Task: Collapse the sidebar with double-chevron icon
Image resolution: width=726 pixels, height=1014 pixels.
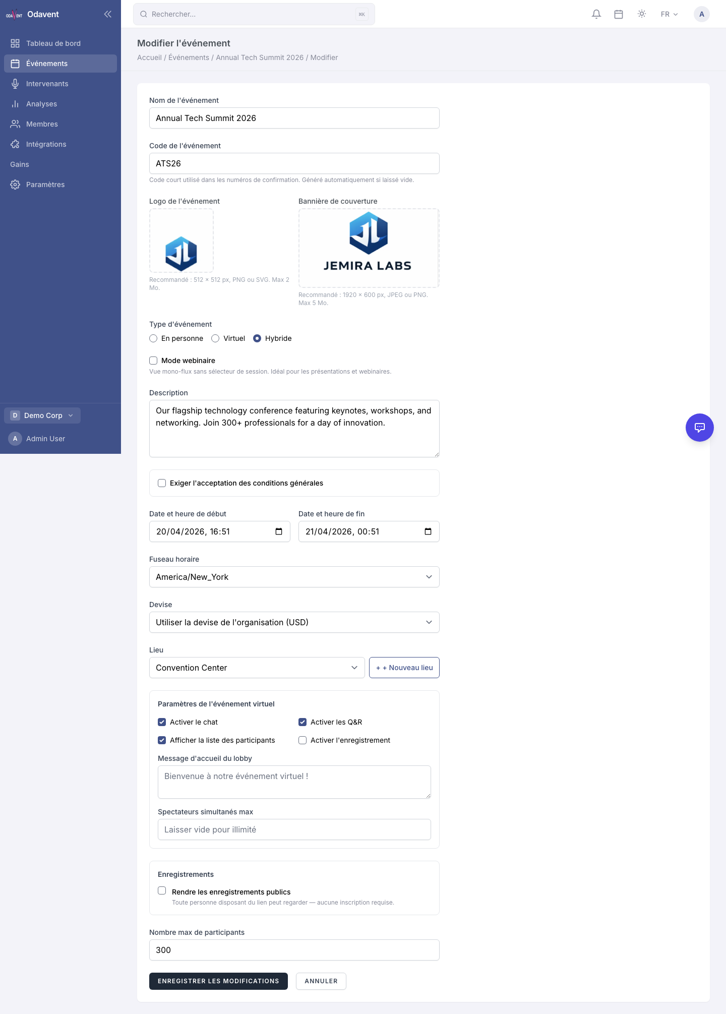Action: pyautogui.click(x=107, y=14)
